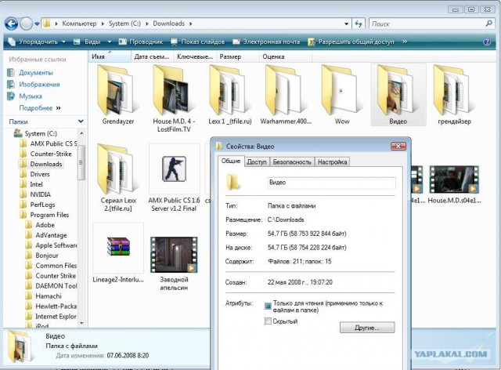Click the refresh button next to address bar
501x370 pixels.
pyautogui.click(x=359, y=24)
